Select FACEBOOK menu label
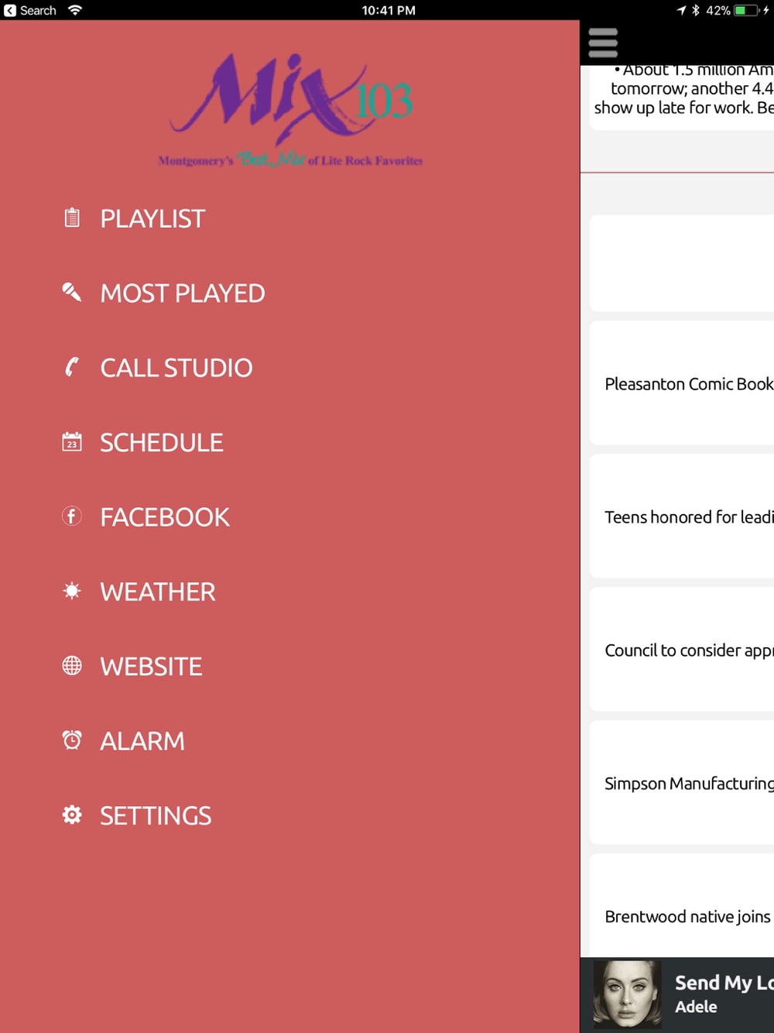774x1033 pixels. pyautogui.click(x=165, y=516)
